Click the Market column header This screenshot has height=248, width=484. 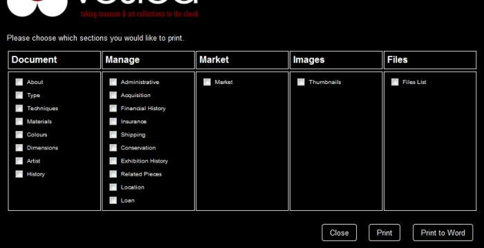pos(242,60)
